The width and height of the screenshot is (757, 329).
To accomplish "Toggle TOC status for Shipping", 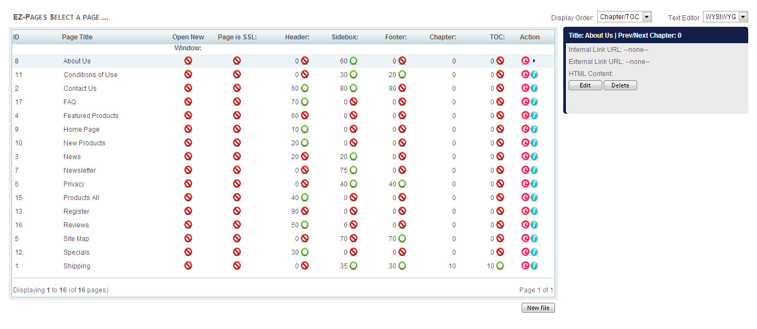I will [500, 266].
